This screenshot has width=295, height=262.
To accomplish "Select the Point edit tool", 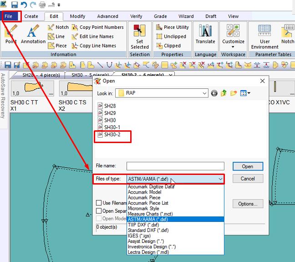I will click(x=11, y=34).
